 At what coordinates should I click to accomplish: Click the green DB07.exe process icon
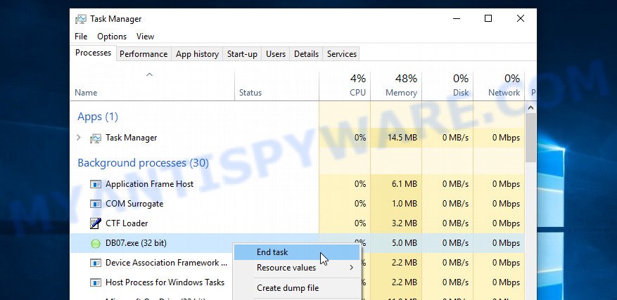[x=96, y=243]
